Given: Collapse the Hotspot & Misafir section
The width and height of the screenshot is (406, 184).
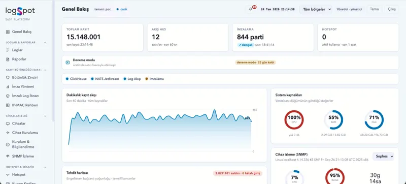Looking at the screenshot, I should point(45,167).
